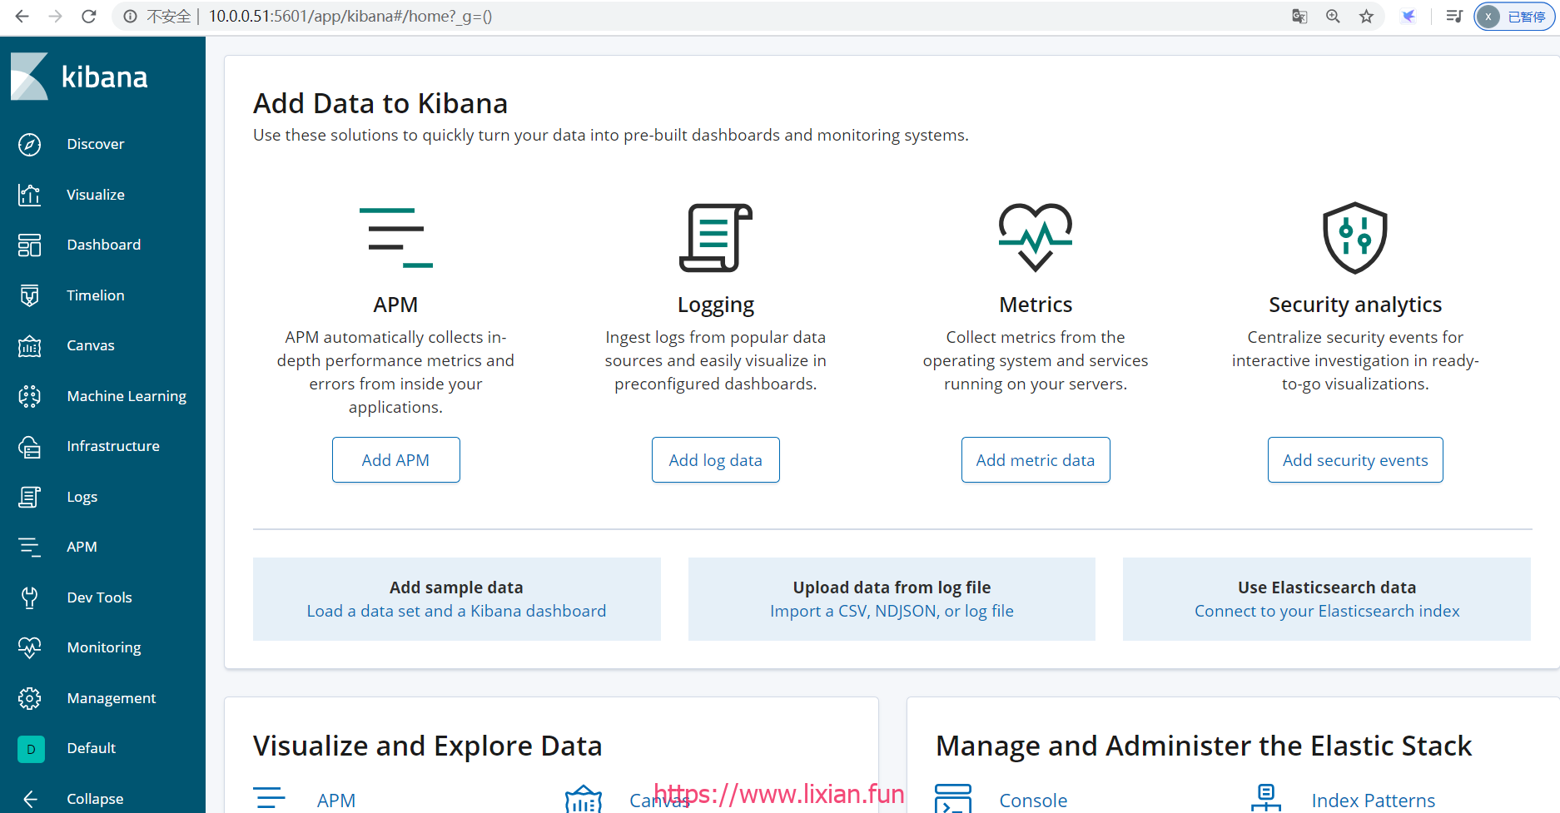The width and height of the screenshot is (1560, 813).
Task: Open the browser zoom magnifier icon
Action: pos(1333,17)
